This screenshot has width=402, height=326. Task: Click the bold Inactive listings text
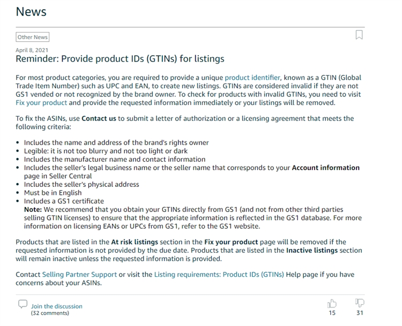pyautogui.click(x=312, y=250)
